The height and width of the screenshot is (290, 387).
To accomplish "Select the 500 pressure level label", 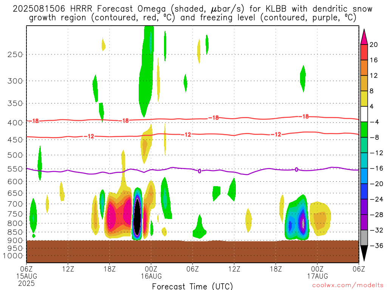I will coord(15,155).
